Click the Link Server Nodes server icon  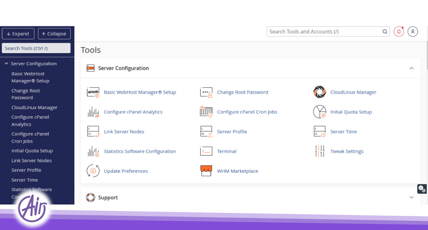[93, 131]
